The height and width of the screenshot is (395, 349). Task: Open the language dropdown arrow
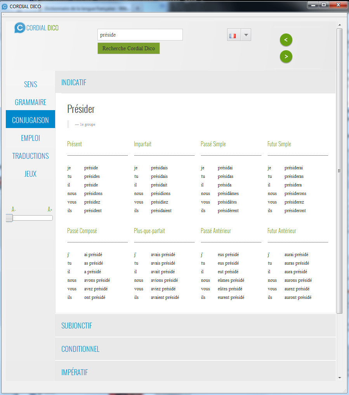(246, 35)
